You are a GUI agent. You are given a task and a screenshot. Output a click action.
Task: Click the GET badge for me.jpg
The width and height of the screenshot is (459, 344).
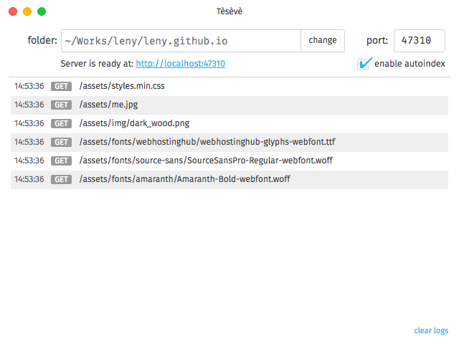[61, 105]
